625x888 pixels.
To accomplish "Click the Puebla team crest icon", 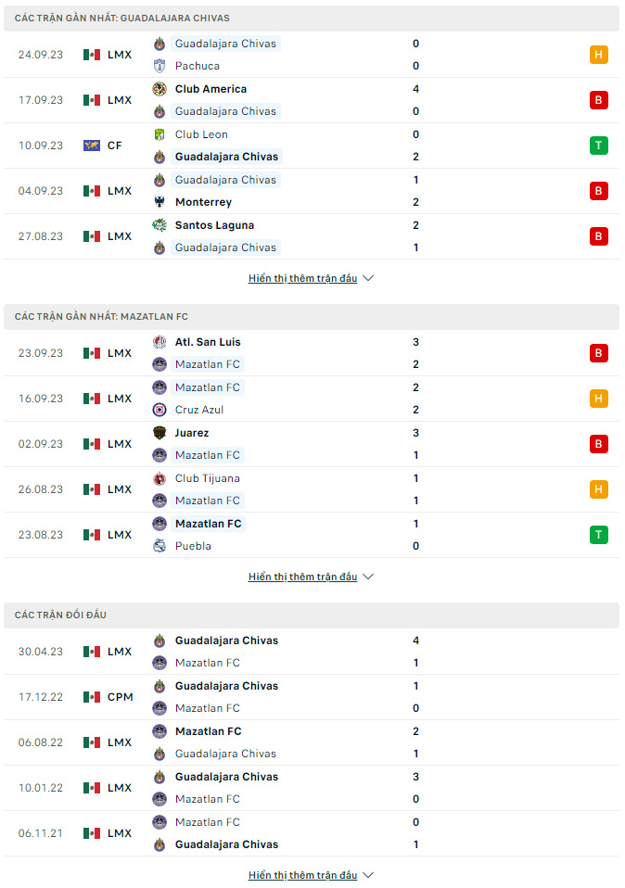I will tap(159, 546).
